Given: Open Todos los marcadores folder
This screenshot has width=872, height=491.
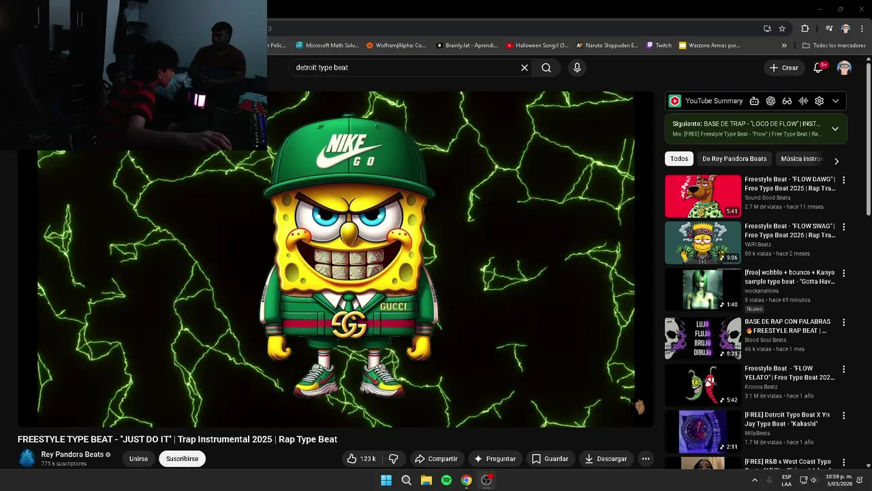Looking at the screenshot, I should tap(834, 46).
